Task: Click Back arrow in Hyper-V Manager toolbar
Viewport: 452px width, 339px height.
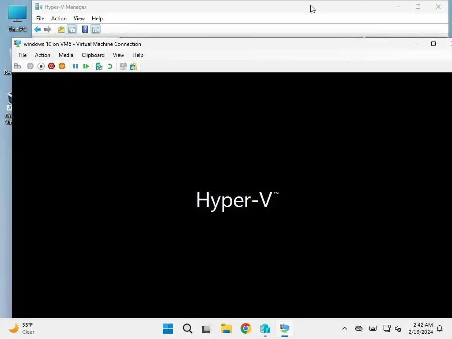Action: pyautogui.click(x=38, y=30)
